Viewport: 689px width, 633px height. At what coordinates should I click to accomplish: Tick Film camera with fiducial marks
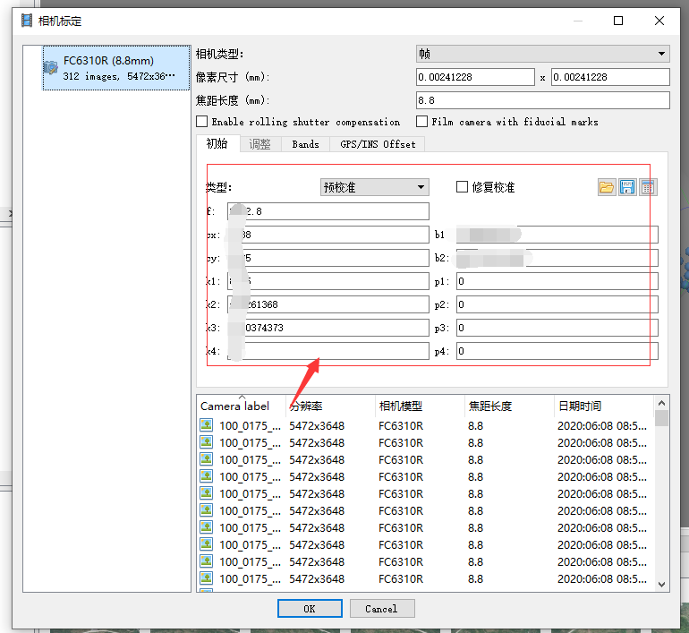[421, 122]
